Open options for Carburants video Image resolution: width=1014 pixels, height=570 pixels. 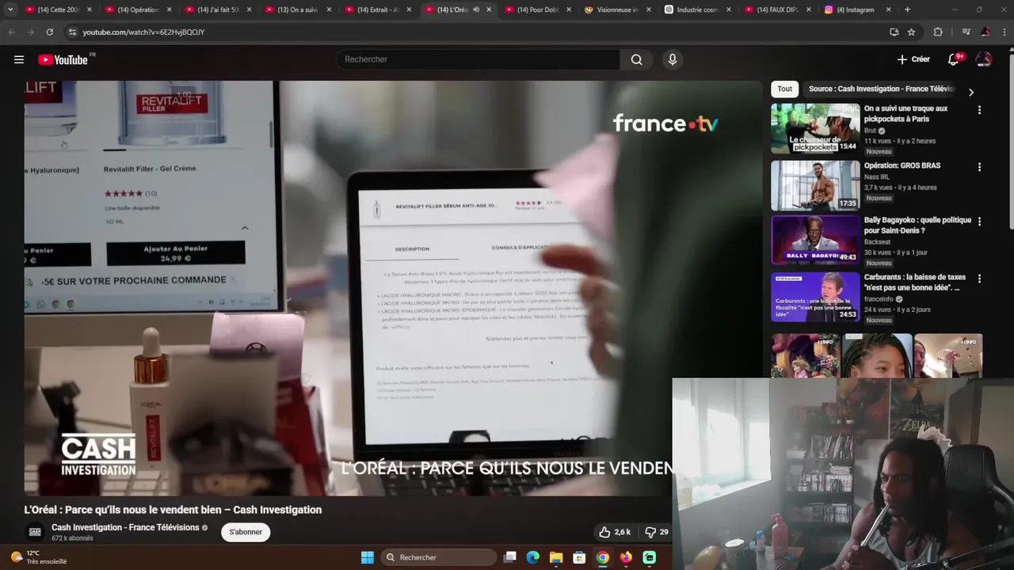point(979,279)
